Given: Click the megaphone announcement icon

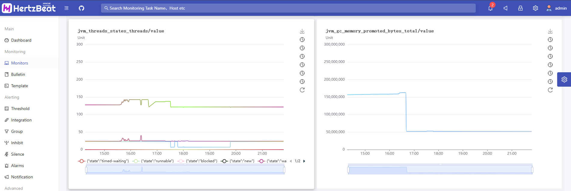Looking at the screenshot, I should tap(505, 8).
